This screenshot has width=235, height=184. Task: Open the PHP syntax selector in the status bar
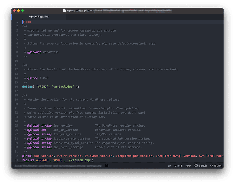pyautogui.click(x=188, y=165)
